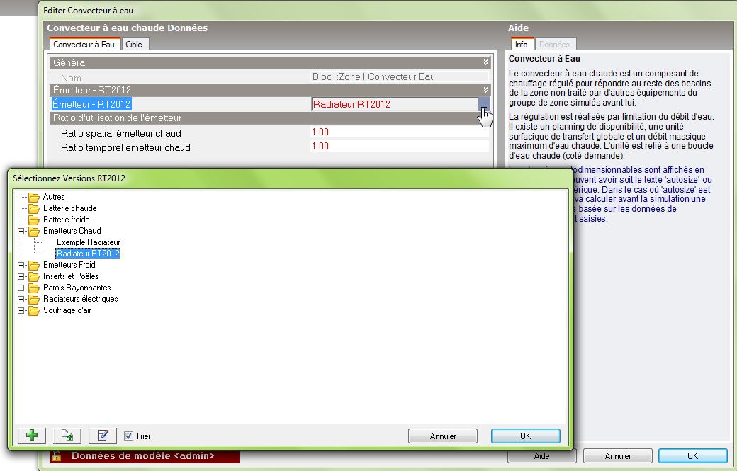The image size is (737, 471).
Task: Click the Batterie froide folder icon
Action: coord(33,220)
